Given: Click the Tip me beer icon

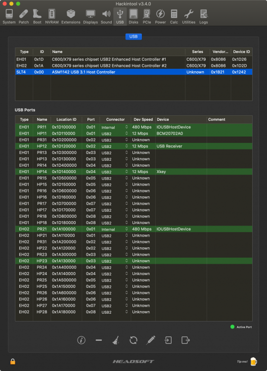Looking at the screenshot, I should tap(254, 361).
